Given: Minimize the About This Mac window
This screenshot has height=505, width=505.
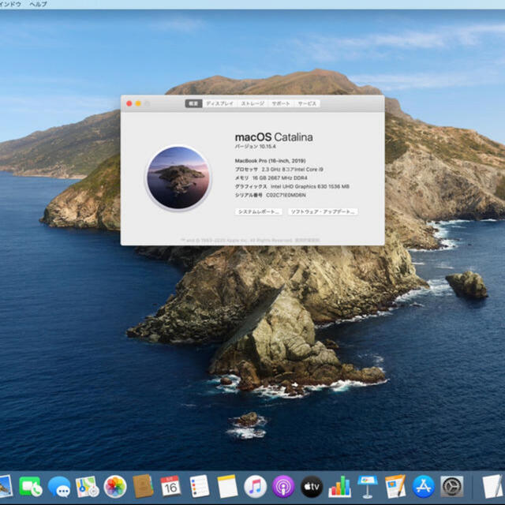Looking at the screenshot, I should pos(138,103).
